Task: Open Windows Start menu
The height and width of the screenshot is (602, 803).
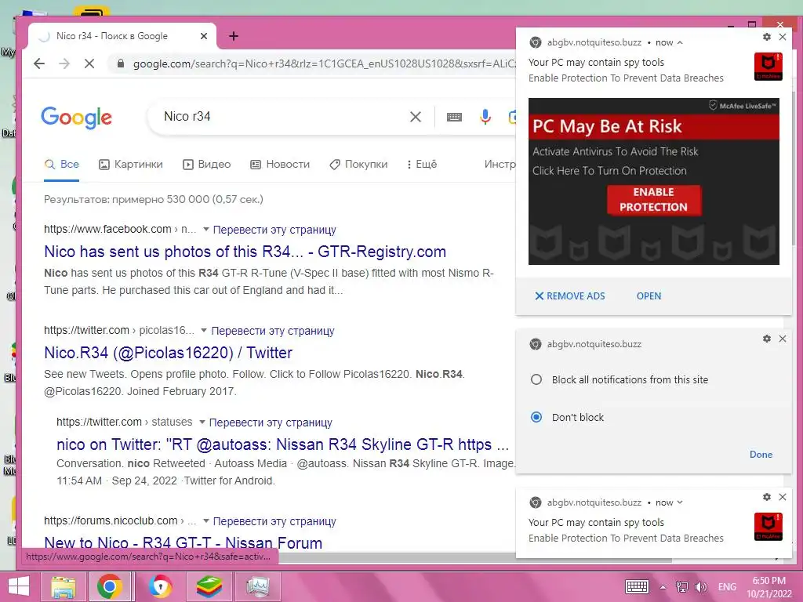Action: click(x=19, y=586)
